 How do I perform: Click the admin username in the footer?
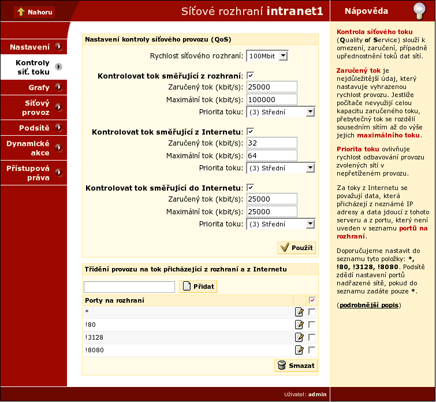click(x=317, y=394)
